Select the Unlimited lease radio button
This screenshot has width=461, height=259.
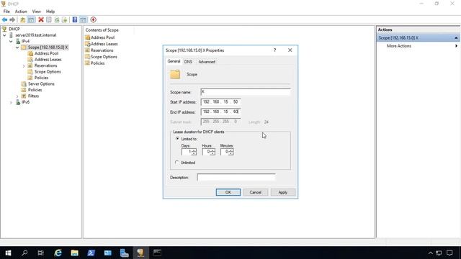pyautogui.click(x=177, y=162)
